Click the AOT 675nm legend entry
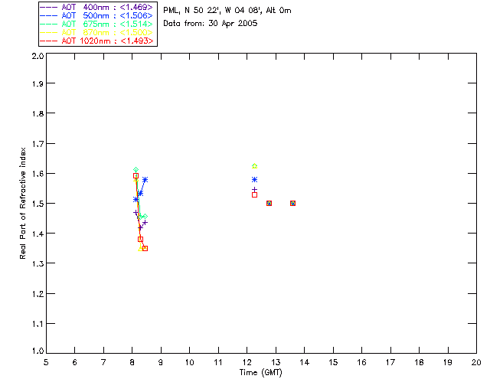The image size is (490, 392). pyautogui.click(x=96, y=24)
